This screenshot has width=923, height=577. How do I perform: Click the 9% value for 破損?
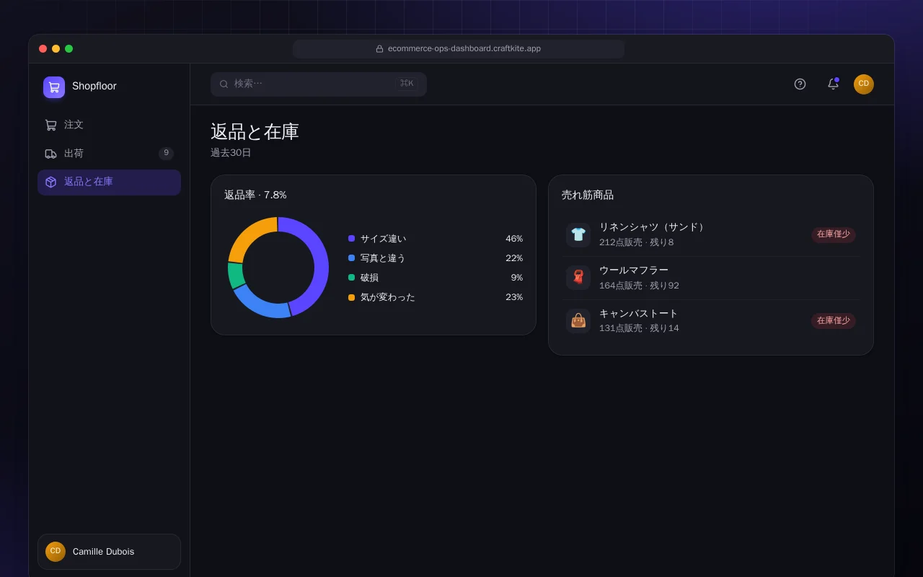point(517,278)
